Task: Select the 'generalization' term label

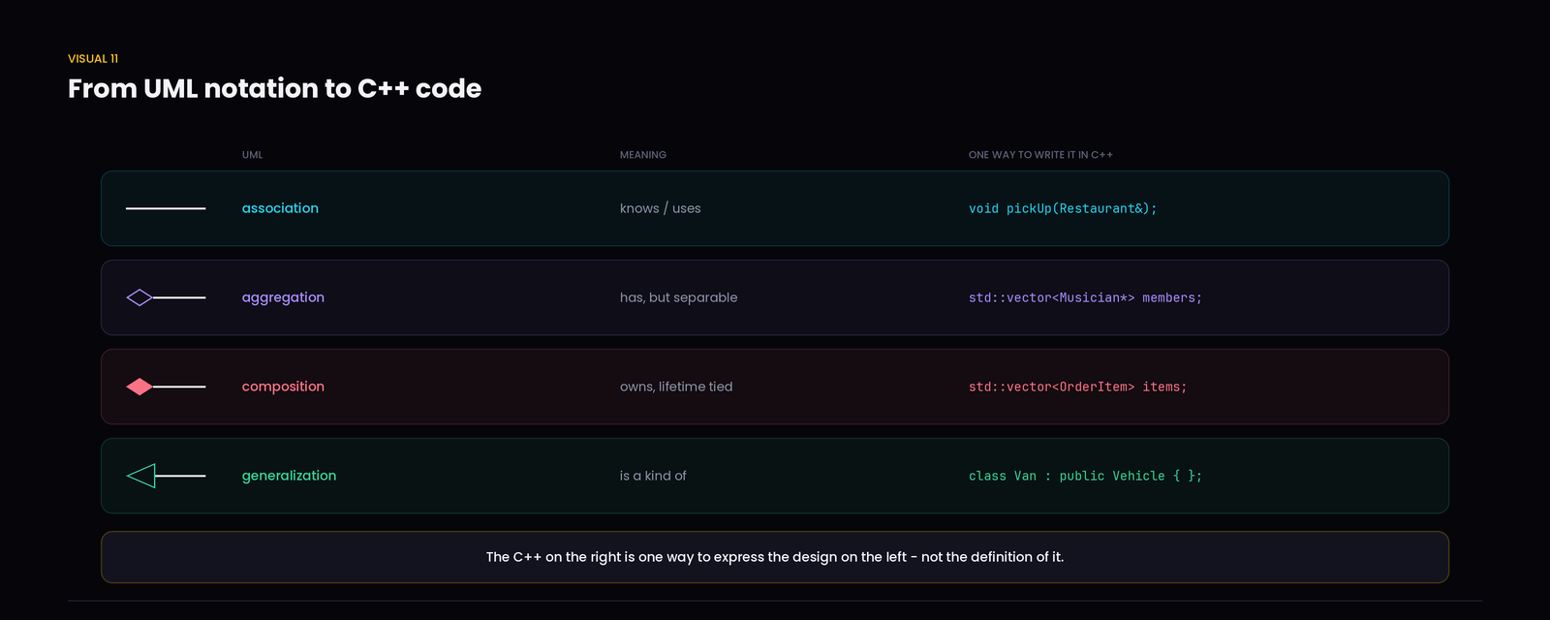Action: click(x=289, y=476)
